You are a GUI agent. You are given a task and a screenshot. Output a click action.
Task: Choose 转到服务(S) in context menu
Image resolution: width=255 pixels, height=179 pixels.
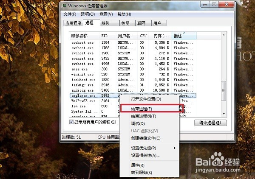[150, 173]
